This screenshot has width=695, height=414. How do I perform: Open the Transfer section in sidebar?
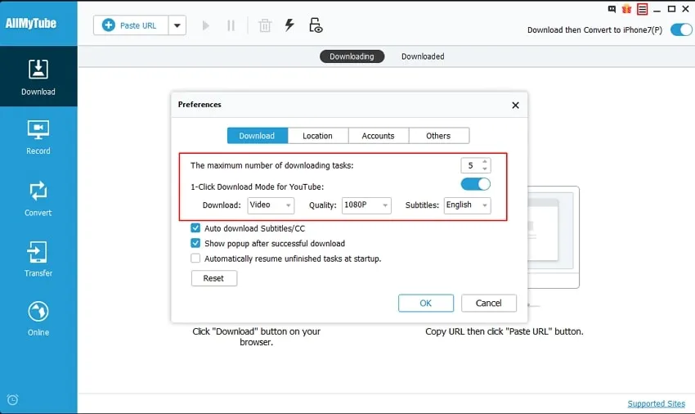[x=38, y=259]
